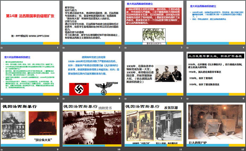Select slide 1 titled 第14课 法西斯国家的侵略扩张

click(x=30, y=23)
